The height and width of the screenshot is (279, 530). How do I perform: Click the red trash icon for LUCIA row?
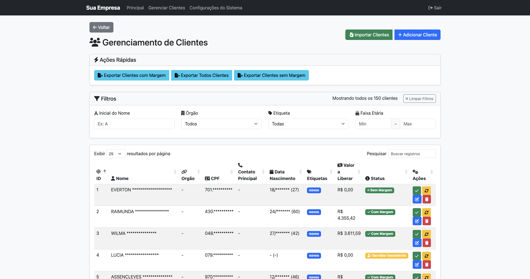coord(426,265)
